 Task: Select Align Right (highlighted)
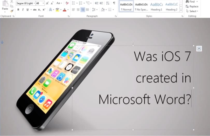click(x=83, y=10)
